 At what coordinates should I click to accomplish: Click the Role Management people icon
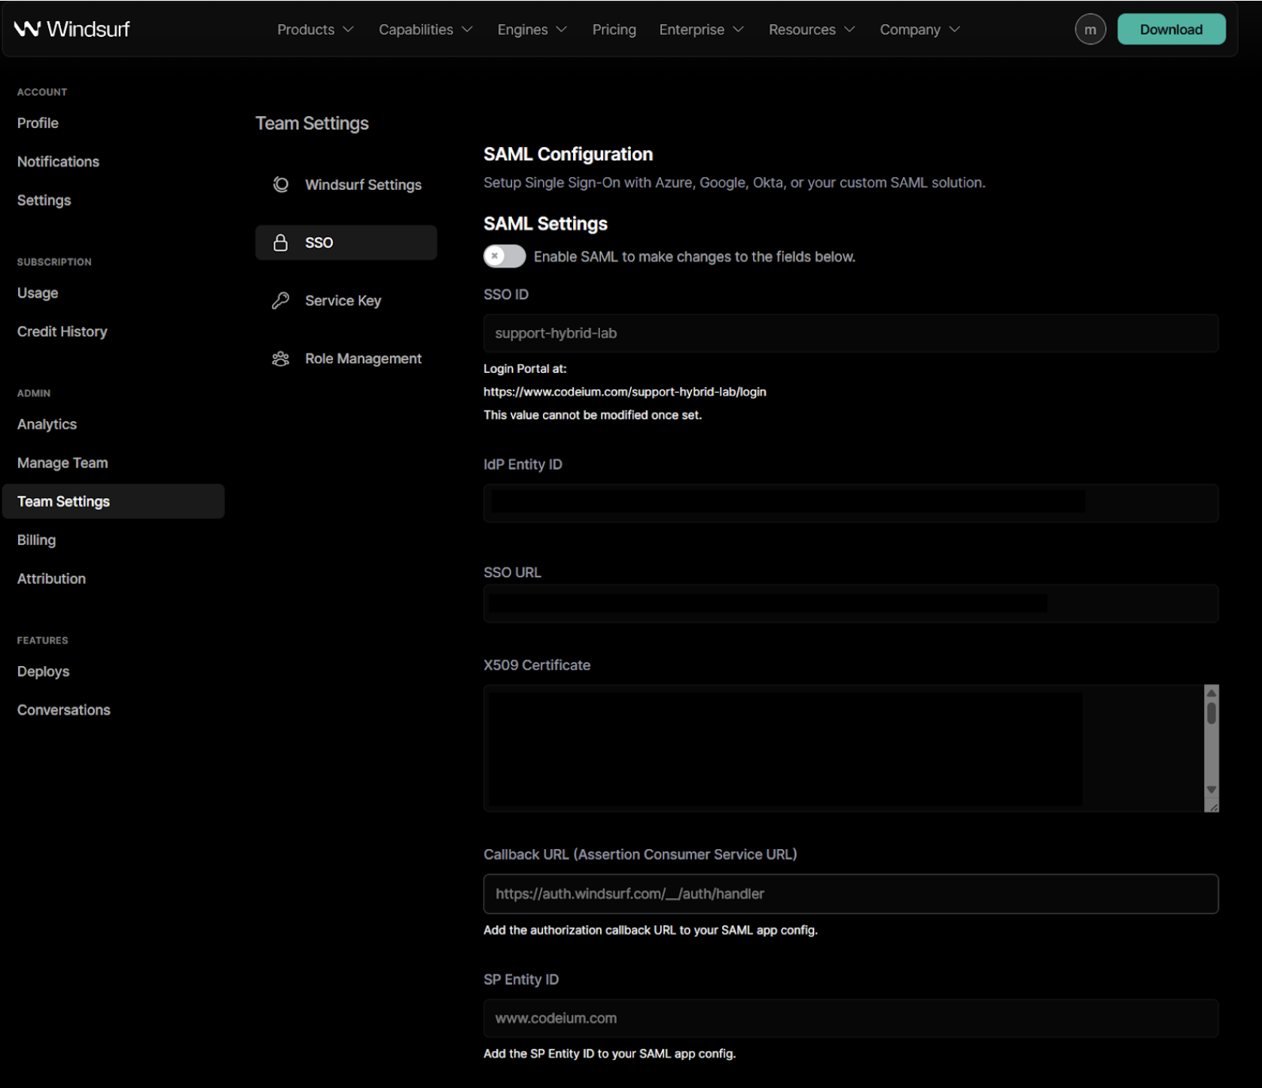[281, 359]
